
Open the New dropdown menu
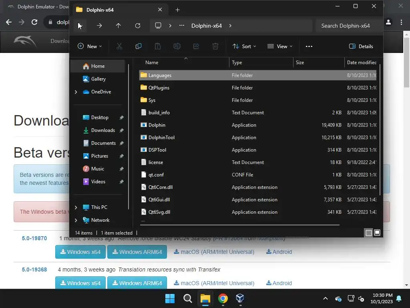pos(90,47)
